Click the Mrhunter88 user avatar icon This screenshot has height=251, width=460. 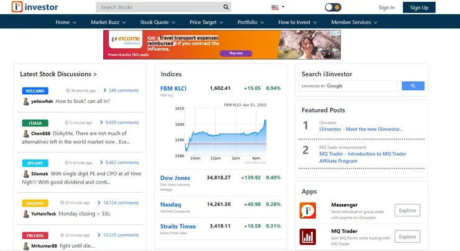[26, 246]
